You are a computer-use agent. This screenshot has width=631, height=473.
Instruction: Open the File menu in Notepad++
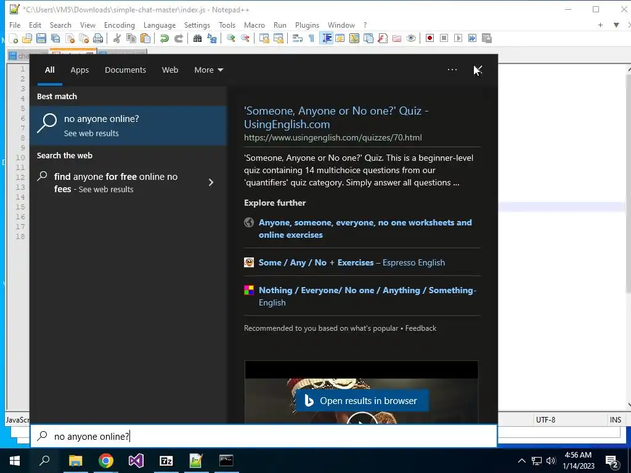pos(15,25)
